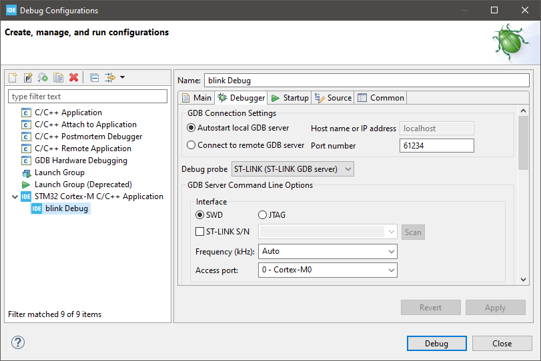541x361 pixels.
Task: Open the Debug probe dropdown
Action: point(293,169)
